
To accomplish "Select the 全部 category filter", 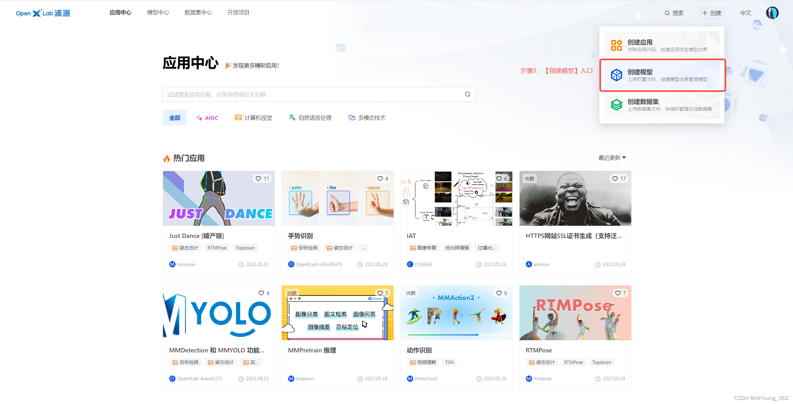I will 175,118.
